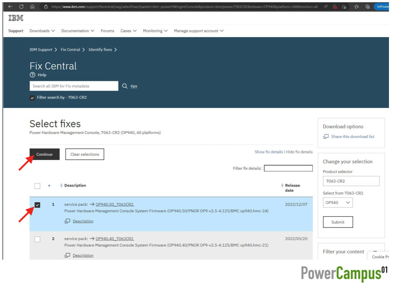Click Description link under OP940.40 fix

click(x=83, y=256)
